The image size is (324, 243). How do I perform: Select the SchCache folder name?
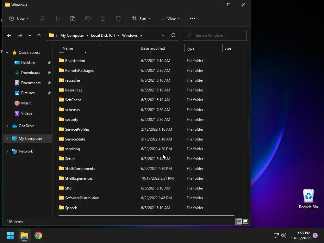(x=73, y=100)
